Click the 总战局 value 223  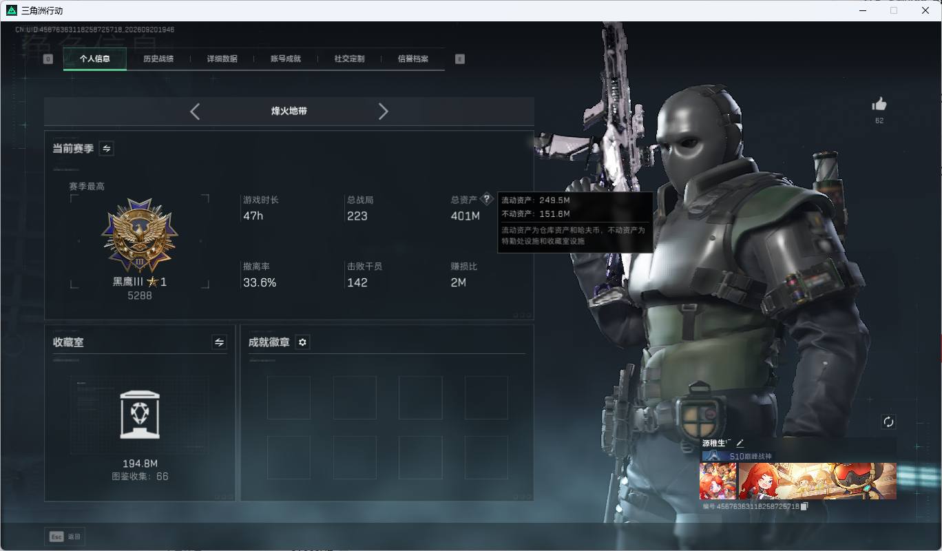point(357,216)
